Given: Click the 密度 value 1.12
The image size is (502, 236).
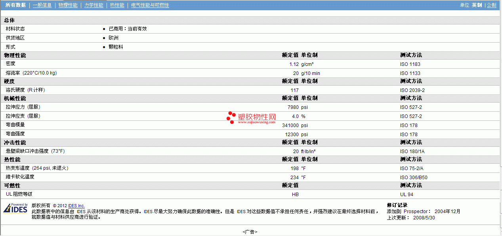Looking at the screenshot, I should point(294,64).
